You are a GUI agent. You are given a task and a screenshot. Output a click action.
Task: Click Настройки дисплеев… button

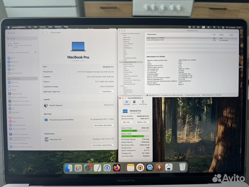(x=103, y=125)
